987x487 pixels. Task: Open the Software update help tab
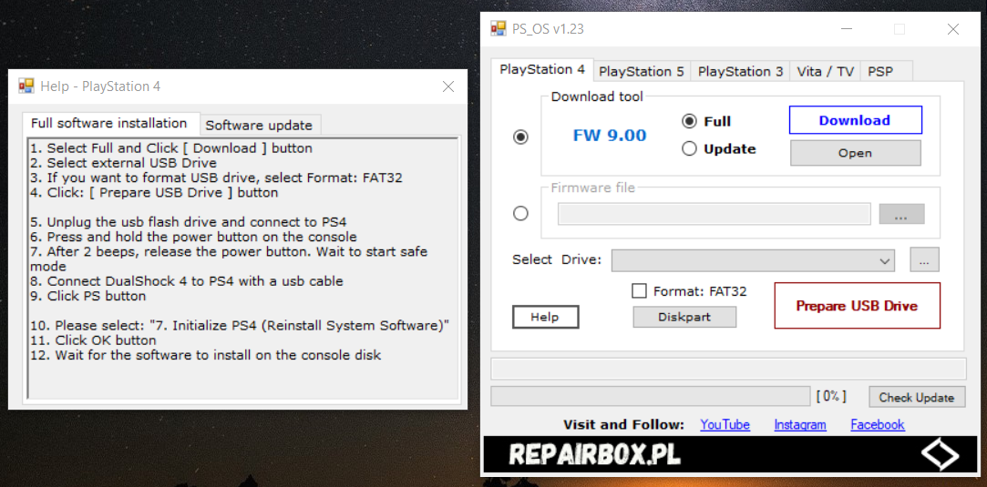[259, 125]
